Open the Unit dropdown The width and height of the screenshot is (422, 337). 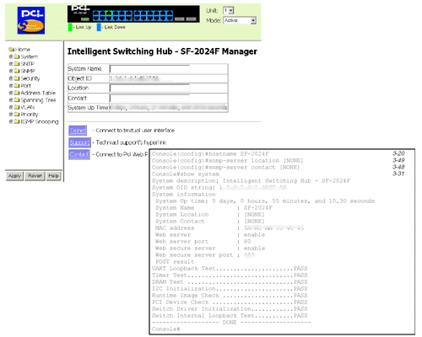click(x=228, y=11)
